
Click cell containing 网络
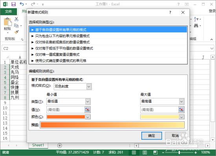click(18, 77)
